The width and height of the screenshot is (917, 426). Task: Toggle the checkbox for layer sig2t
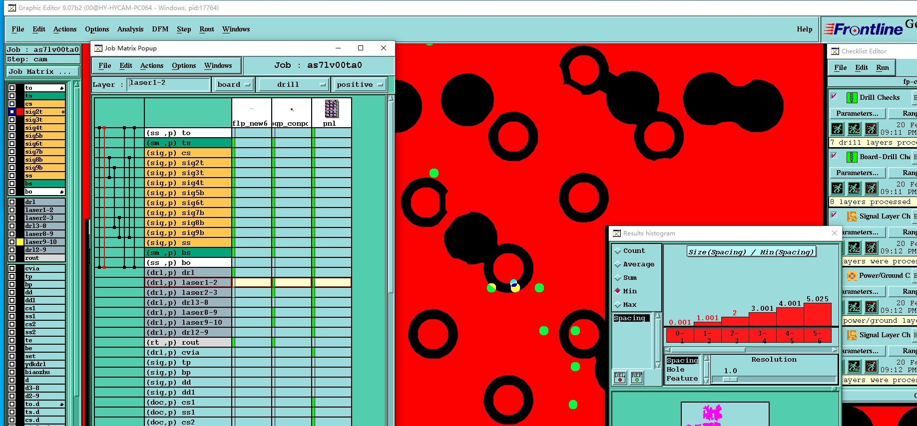[x=12, y=112]
